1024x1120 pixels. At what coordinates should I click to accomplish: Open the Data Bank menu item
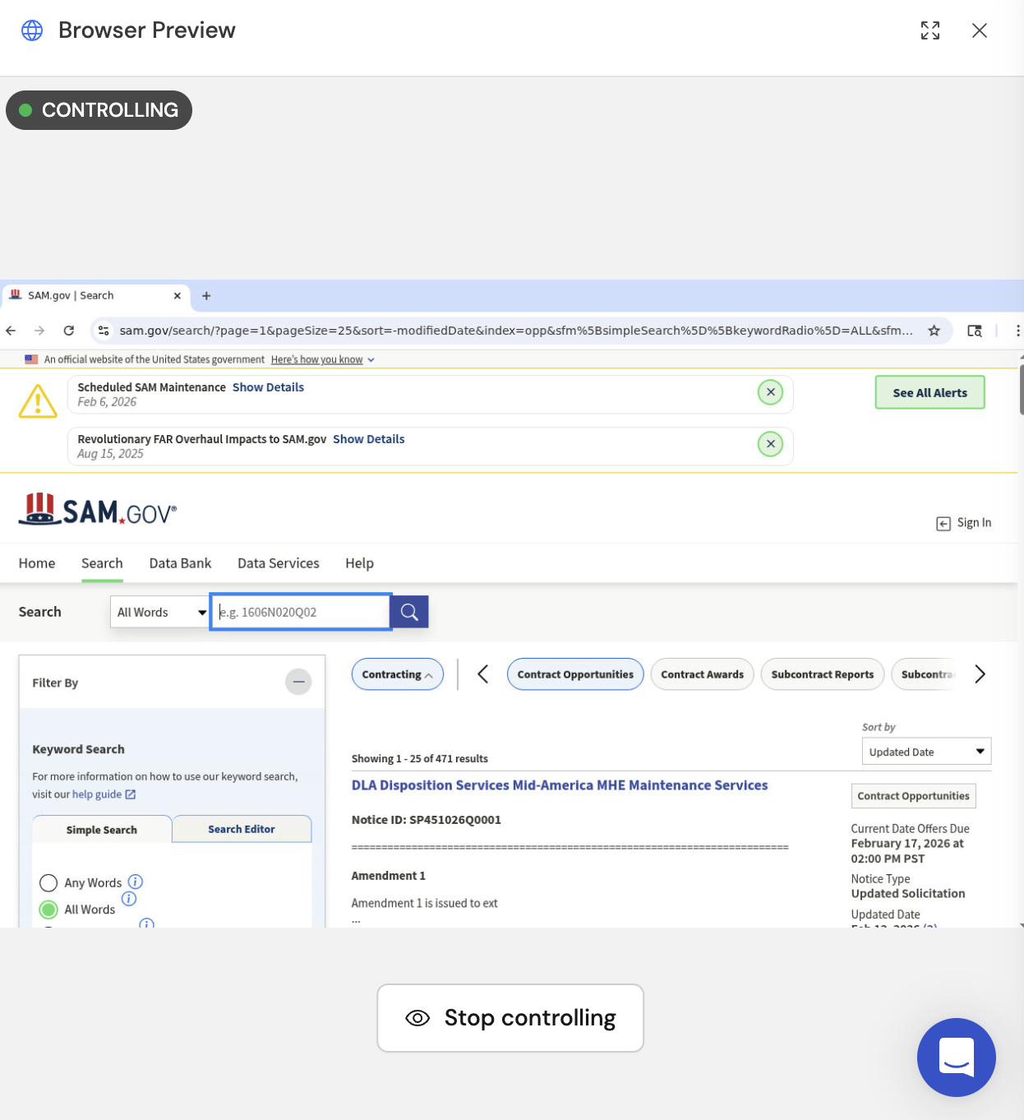(x=180, y=562)
